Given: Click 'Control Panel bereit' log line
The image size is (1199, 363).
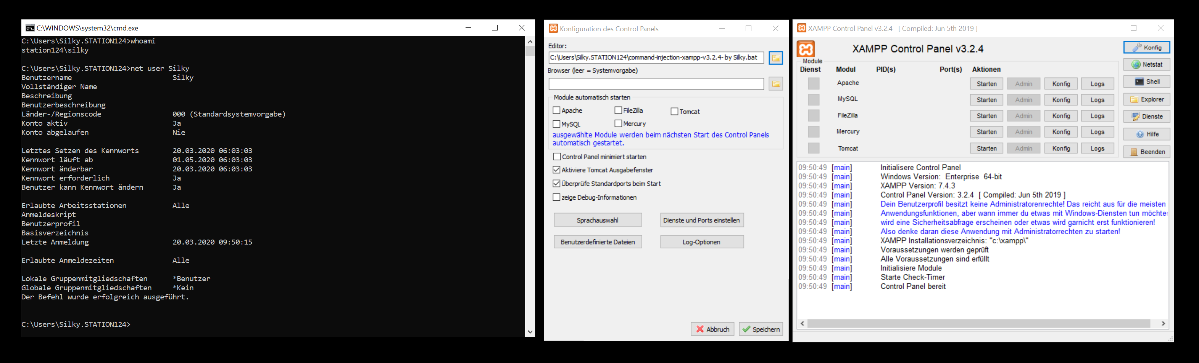Looking at the screenshot, I should tap(913, 287).
